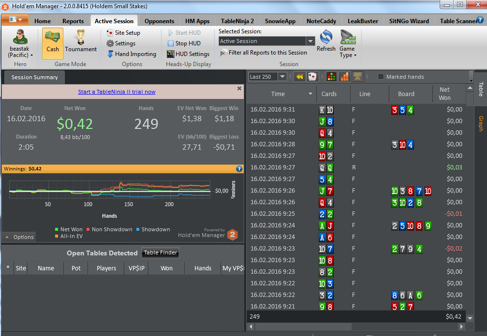Click the beastak (Pacific) hero avatar
This screenshot has width=487, height=336.
(19, 37)
